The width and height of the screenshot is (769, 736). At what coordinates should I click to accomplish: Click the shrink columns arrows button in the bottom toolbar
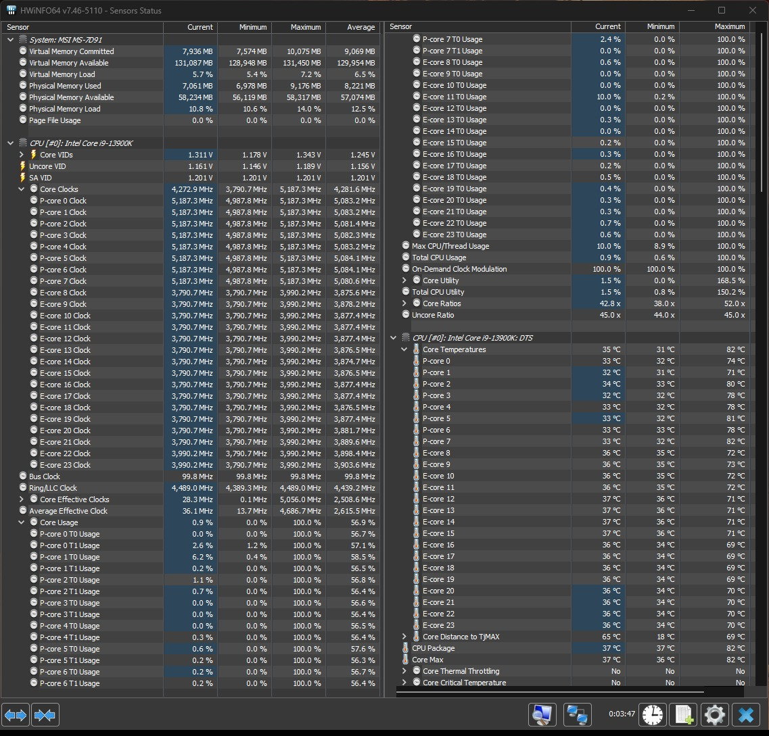(x=45, y=715)
